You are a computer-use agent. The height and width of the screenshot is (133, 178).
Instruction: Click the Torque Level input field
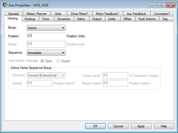pyautogui.click(x=115, y=75)
